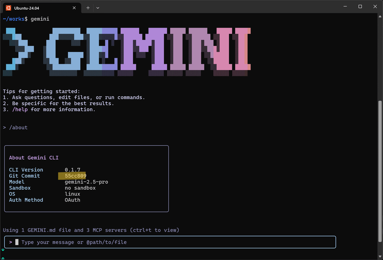Click the block cursor inside the message prompt
The height and width of the screenshot is (260, 383).
click(17, 242)
